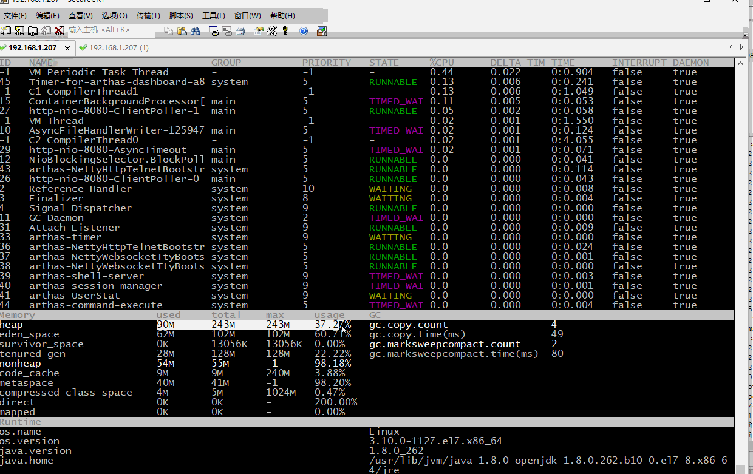Click the Reconnect toolbar icon

[46, 30]
